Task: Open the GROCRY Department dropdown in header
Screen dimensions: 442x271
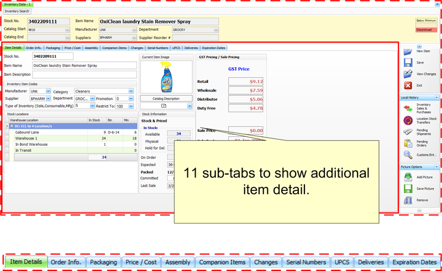Action: click(x=216, y=30)
